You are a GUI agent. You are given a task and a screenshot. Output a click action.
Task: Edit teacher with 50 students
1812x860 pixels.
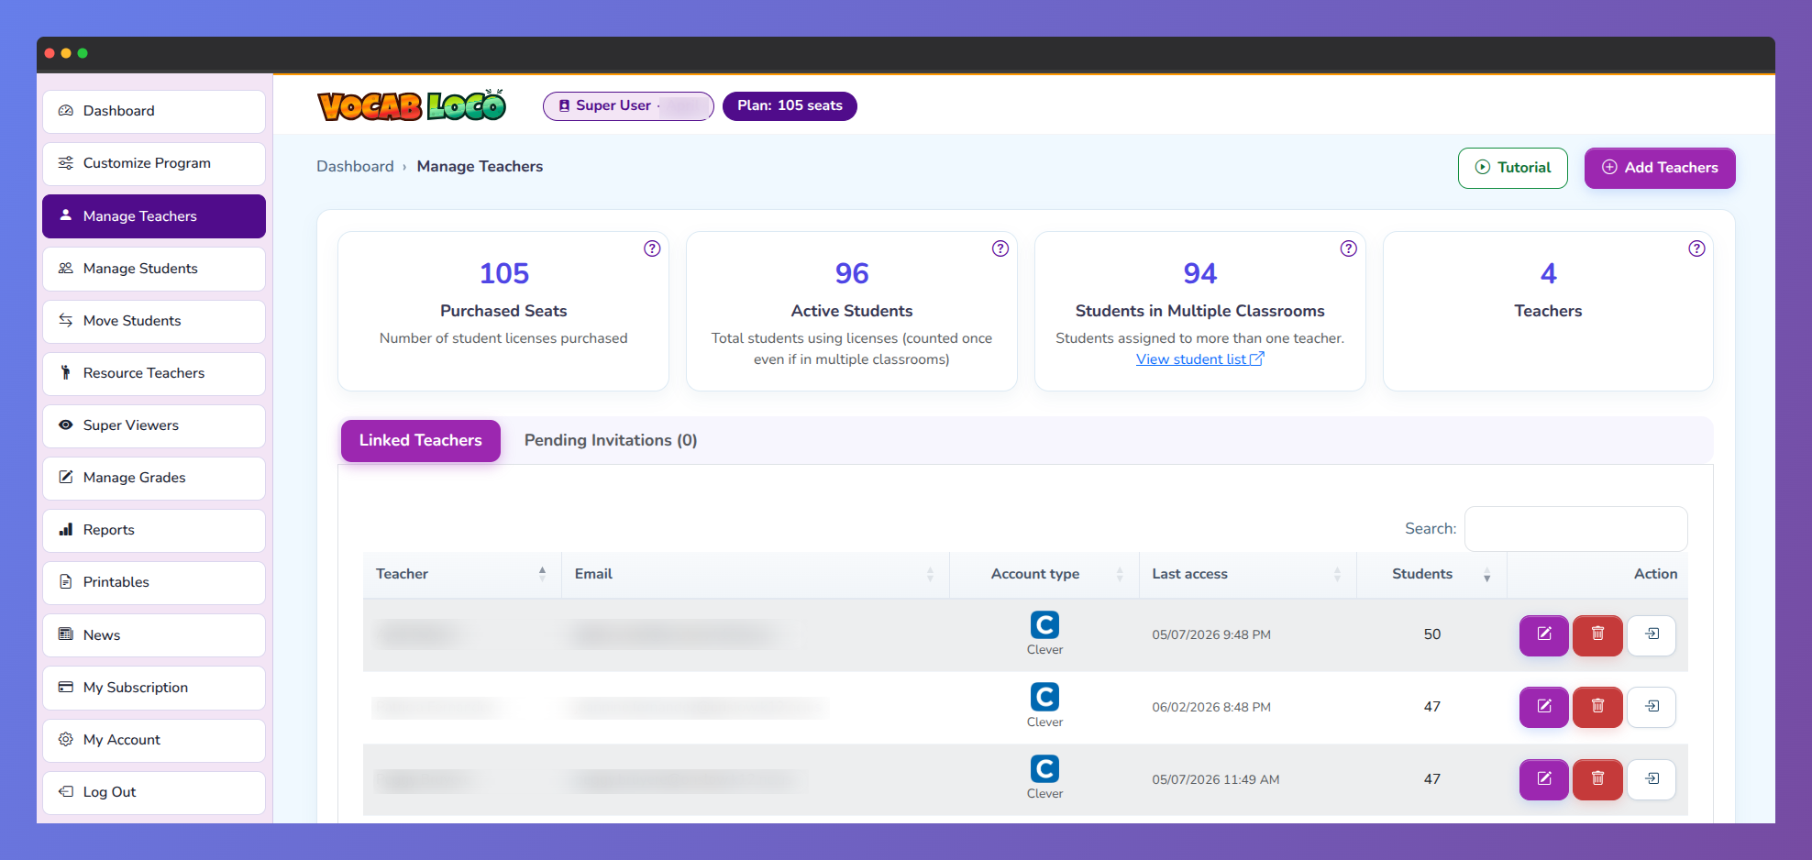pos(1544,635)
